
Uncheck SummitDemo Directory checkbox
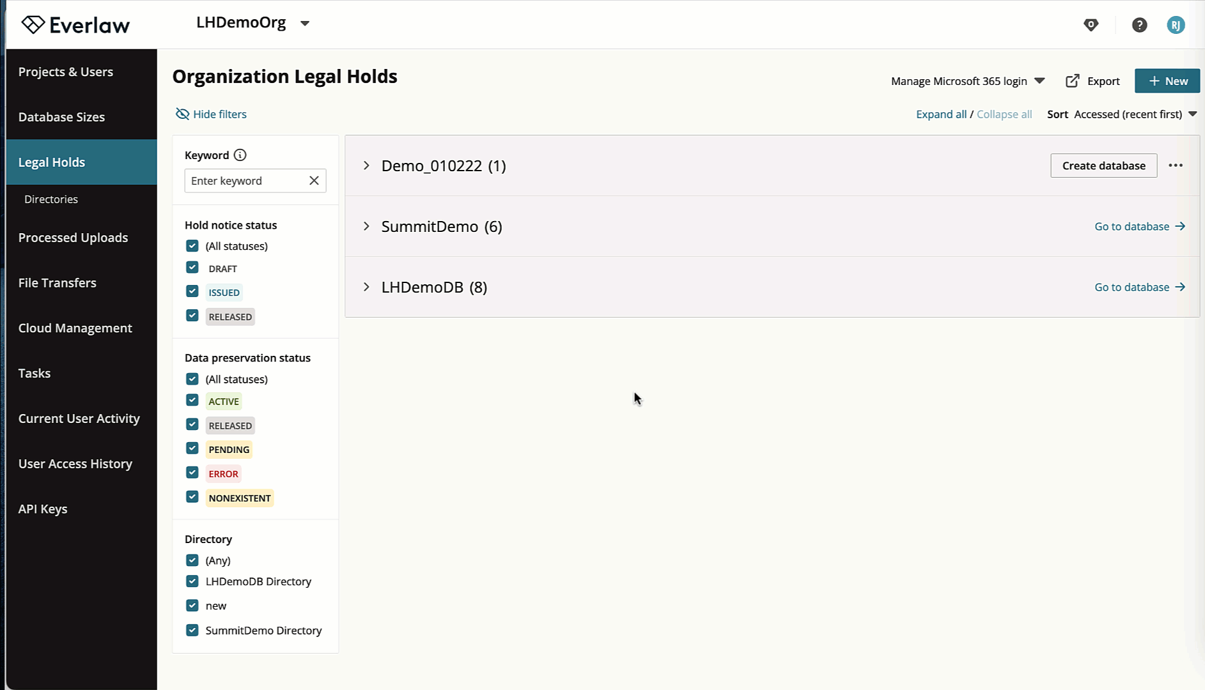[x=192, y=631]
